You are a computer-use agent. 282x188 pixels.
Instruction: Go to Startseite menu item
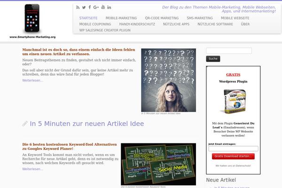pyautogui.click(x=88, y=18)
